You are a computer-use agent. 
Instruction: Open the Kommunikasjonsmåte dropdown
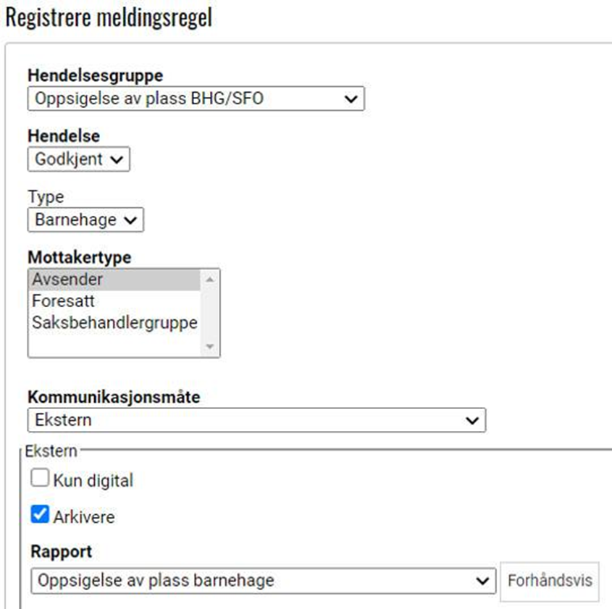point(256,420)
